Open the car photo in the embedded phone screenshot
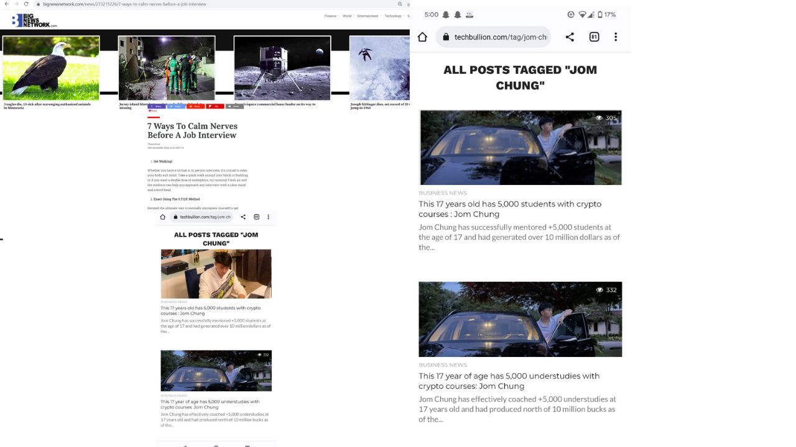This screenshot has width=796, height=447. coord(216,371)
